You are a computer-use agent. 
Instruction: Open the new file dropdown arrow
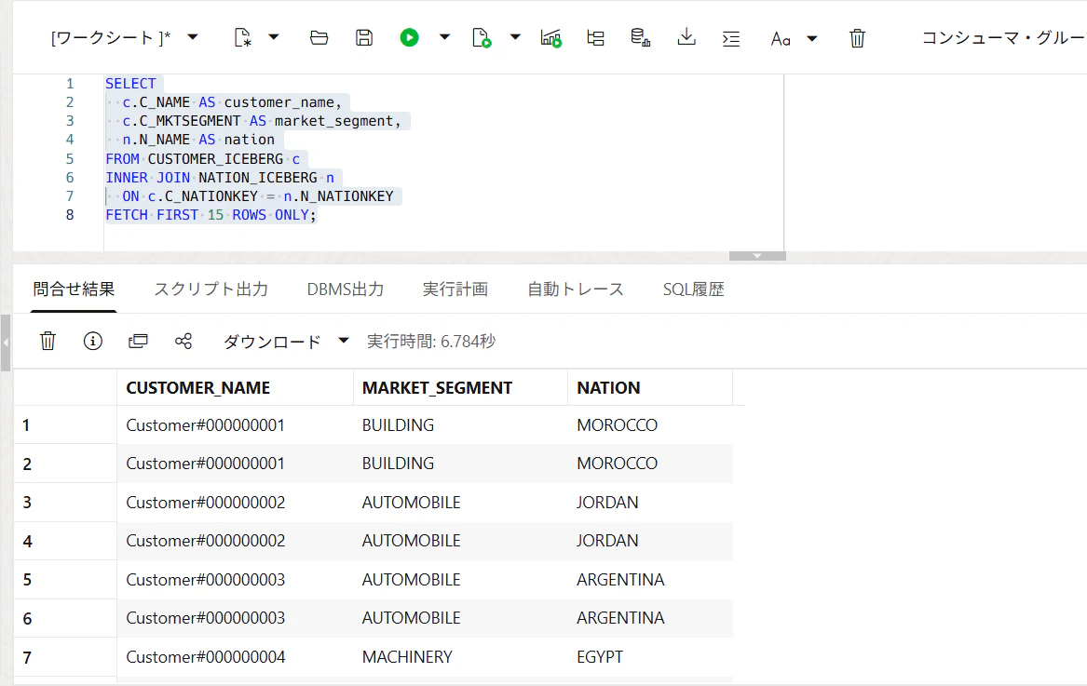coord(274,37)
